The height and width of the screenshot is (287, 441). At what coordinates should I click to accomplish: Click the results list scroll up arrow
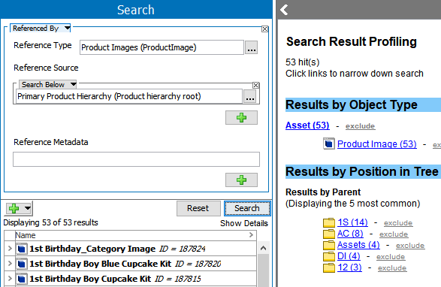click(263, 248)
